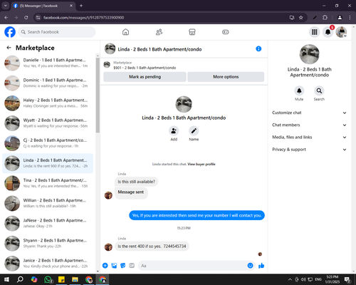Click View buyer profile link
Viewport: 356px width, 285px height.
201,164
